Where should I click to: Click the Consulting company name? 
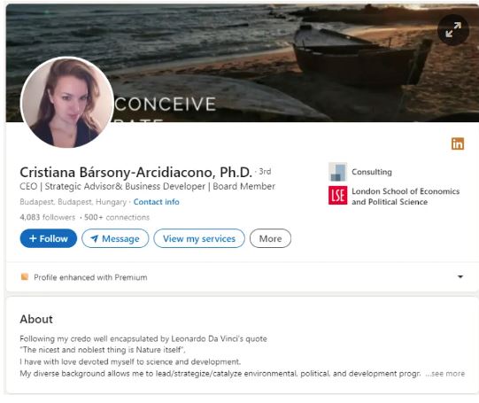click(x=372, y=172)
